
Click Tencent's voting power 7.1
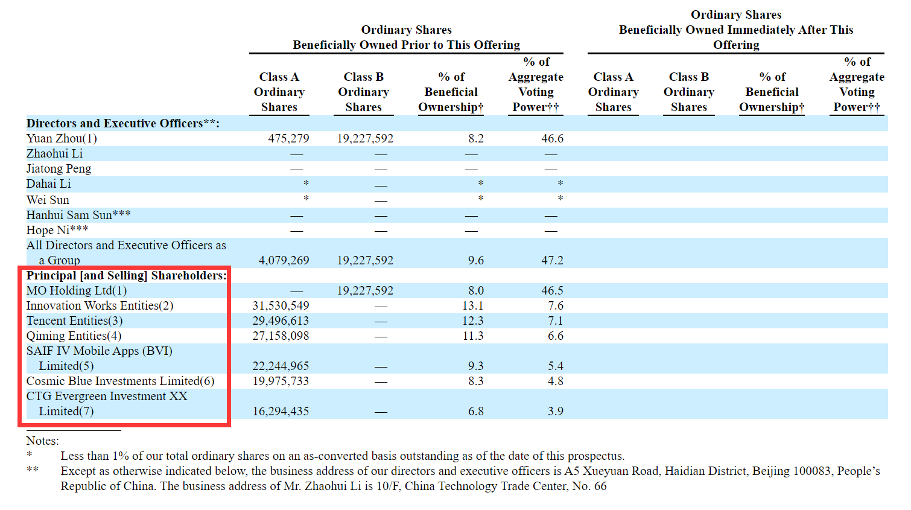coord(556,321)
